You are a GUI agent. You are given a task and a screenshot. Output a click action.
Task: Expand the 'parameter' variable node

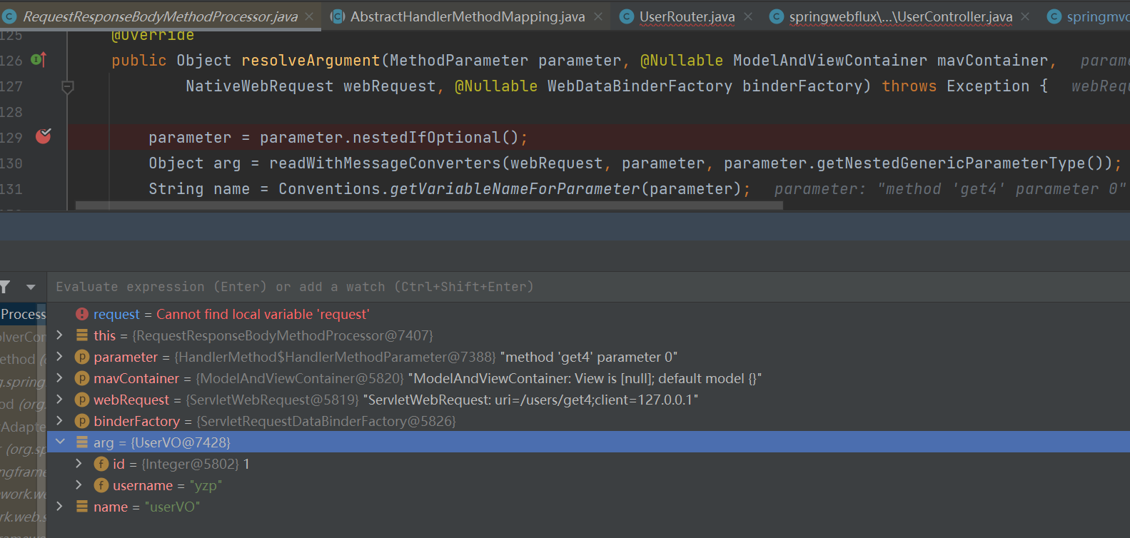[x=60, y=357]
